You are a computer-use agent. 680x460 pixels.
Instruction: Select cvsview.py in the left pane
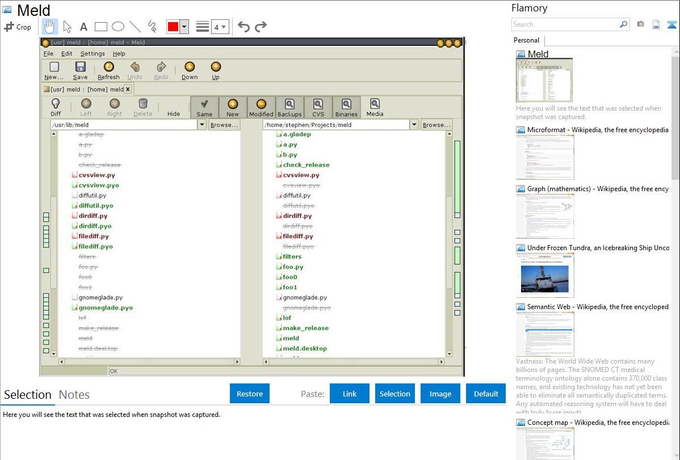[x=96, y=175]
